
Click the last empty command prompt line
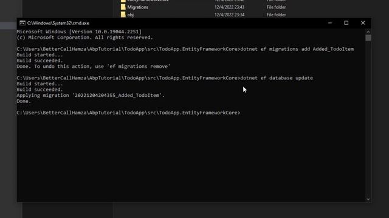point(128,113)
